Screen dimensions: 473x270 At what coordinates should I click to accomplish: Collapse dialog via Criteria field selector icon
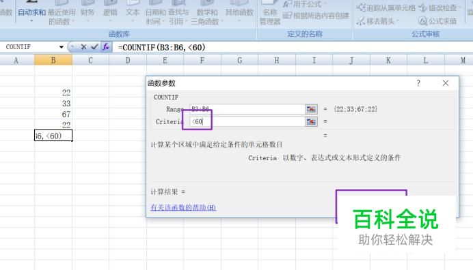tap(311, 121)
